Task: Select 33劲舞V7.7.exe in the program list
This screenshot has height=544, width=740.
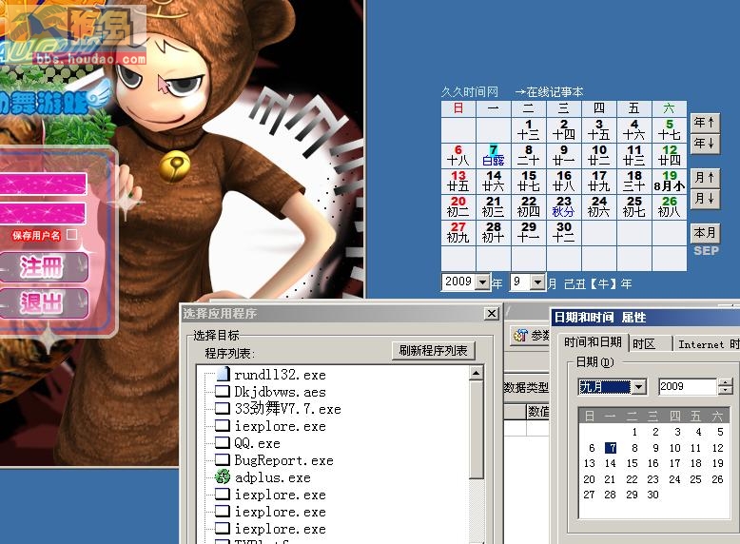Action: (x=287, y=409)
